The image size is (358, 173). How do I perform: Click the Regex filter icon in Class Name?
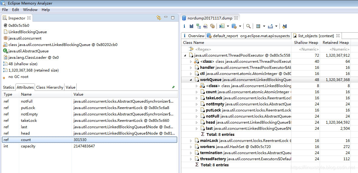[191, 49]
